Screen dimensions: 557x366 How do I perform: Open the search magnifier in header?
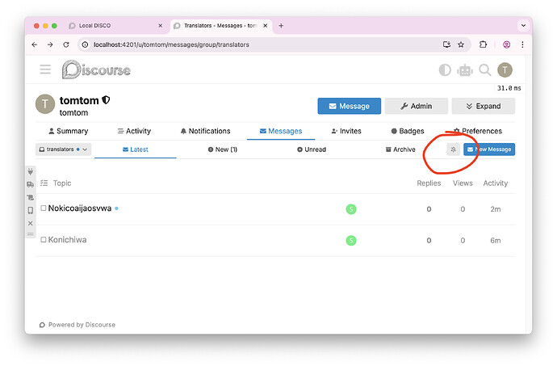coord(485,70)
